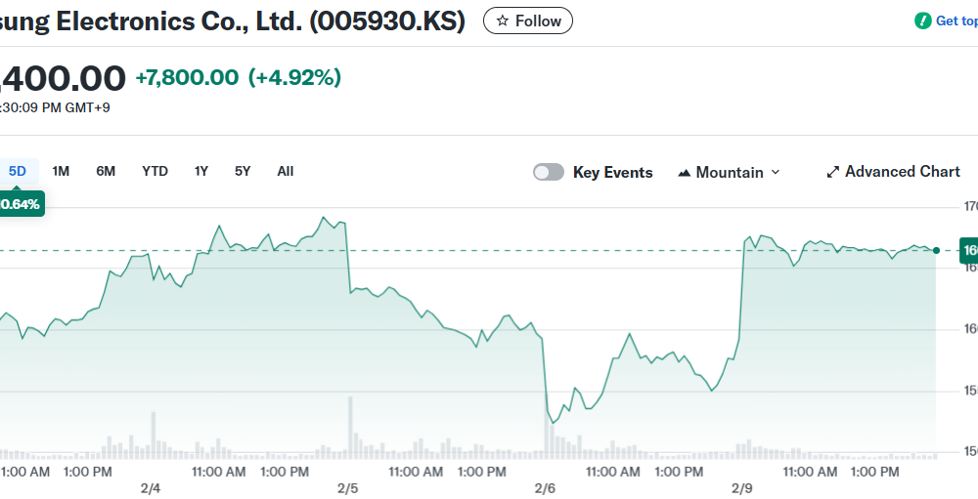Click the green Get top badge icon
The height and width of the screenshot is (499, 978).
click(922, 21)
